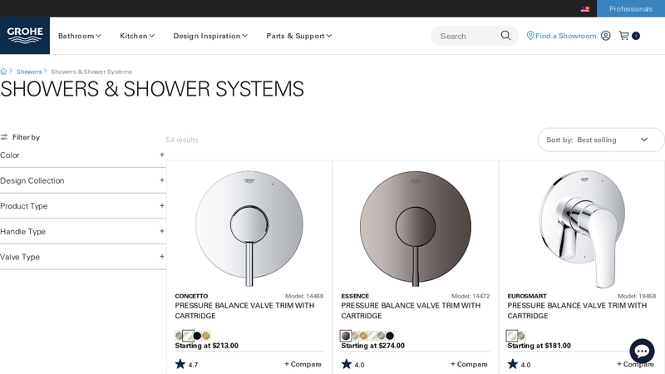Click 'Starting at $213.00' price
Image resolution: width=665 pixels, height=374 pixels.
coord(206,346)
